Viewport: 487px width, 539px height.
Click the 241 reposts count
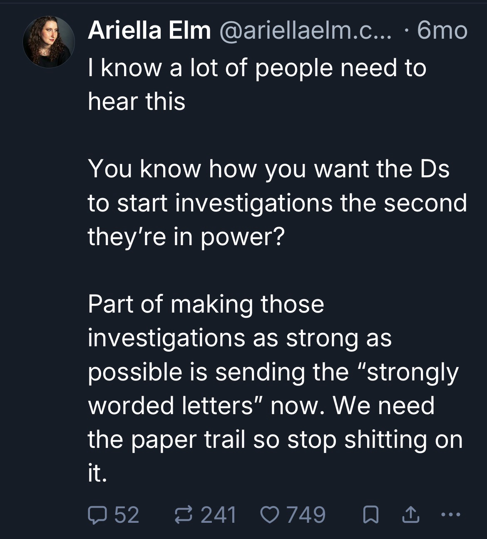pos(219,515)
